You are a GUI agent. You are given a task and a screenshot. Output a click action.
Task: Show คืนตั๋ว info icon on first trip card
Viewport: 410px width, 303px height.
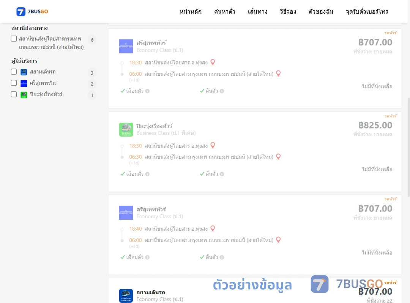pyautogui.click(x=222, y=91)
